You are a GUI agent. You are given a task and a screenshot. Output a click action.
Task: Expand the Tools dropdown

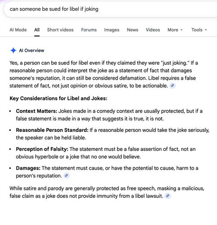click(x=199, y=30)
